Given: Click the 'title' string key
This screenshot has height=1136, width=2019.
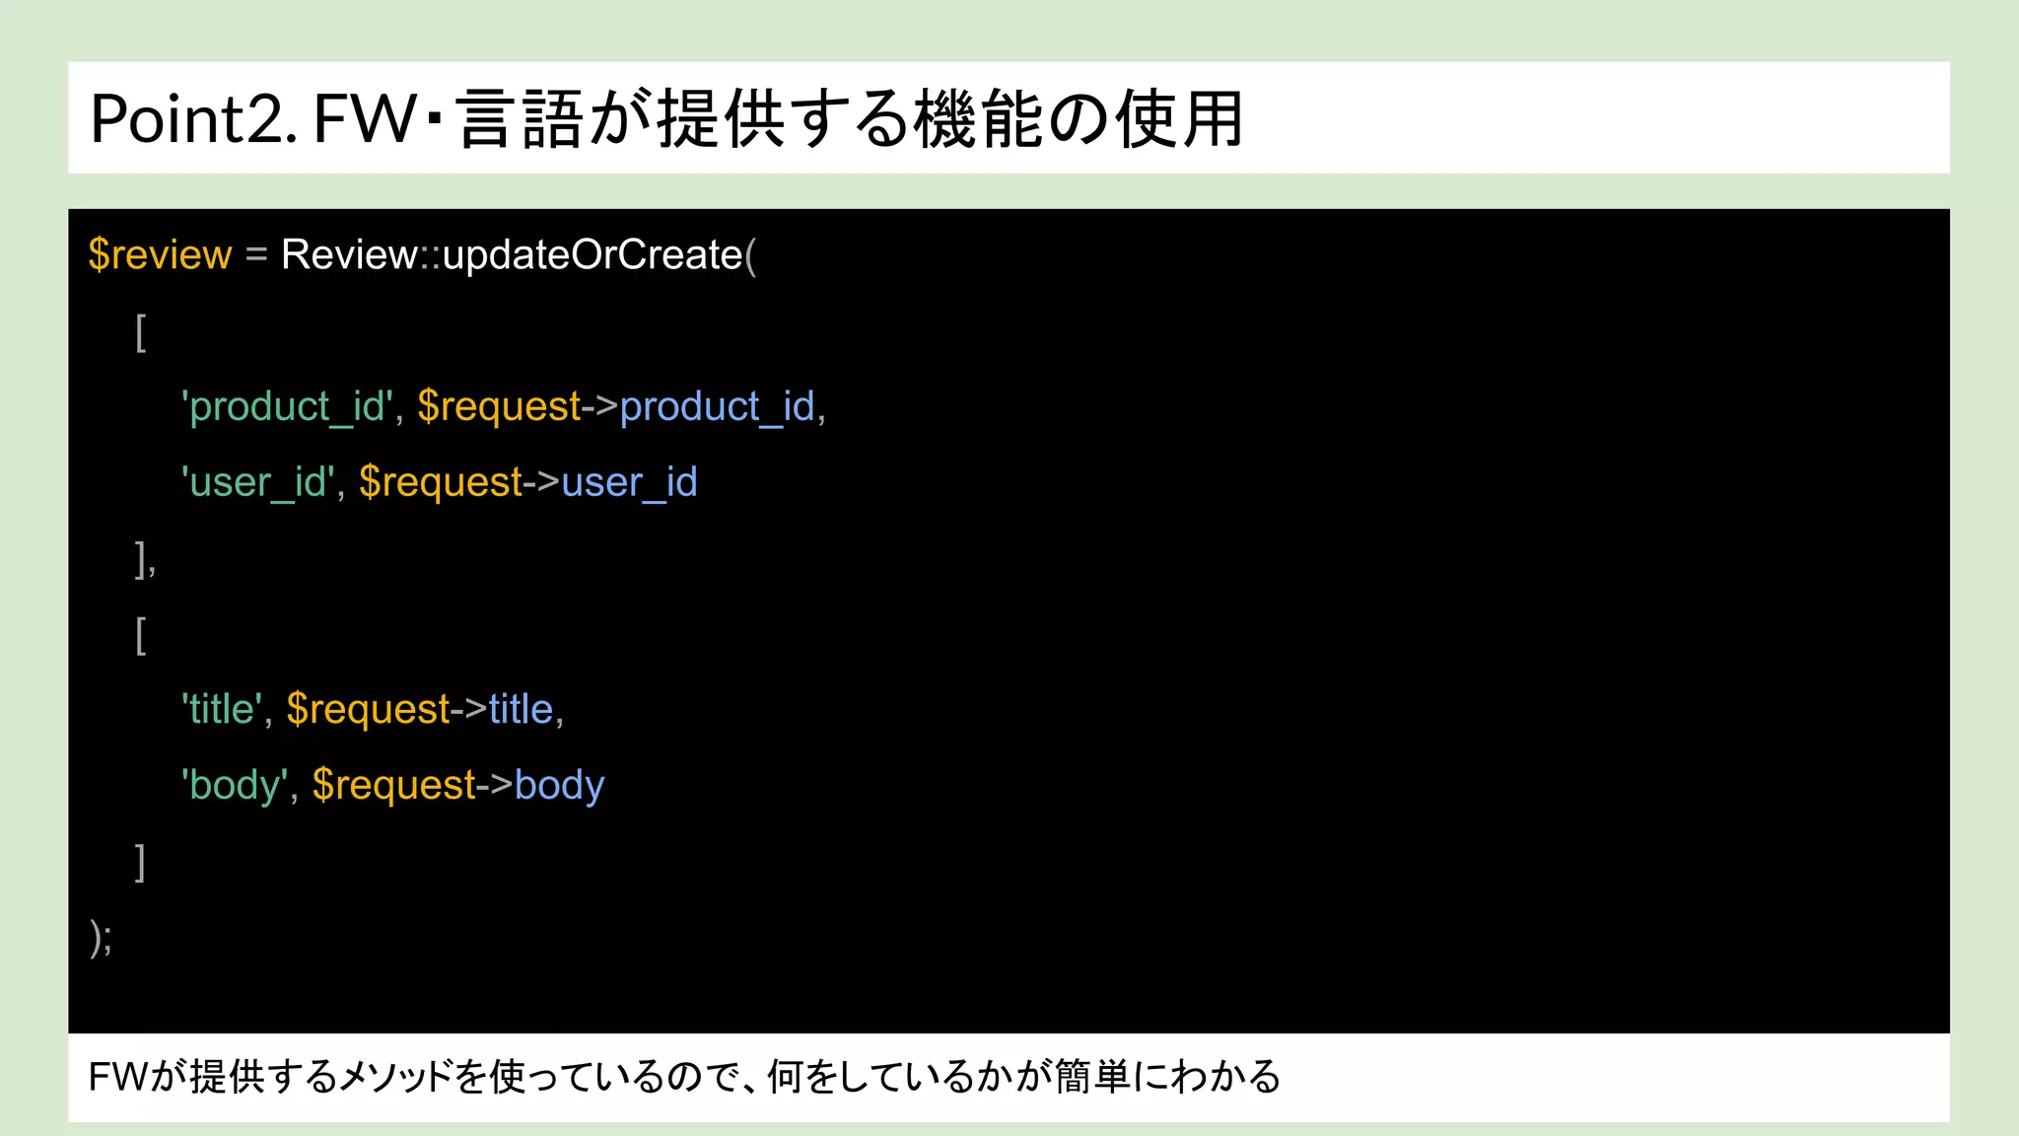Looking at the screenshot, I should pos(222,709).
